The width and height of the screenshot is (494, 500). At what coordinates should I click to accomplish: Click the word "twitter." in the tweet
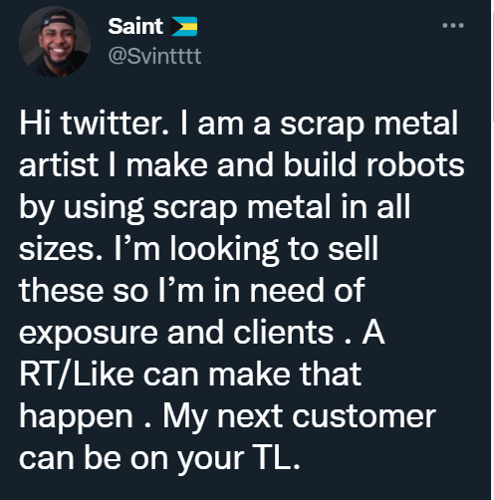click(115, 123)
